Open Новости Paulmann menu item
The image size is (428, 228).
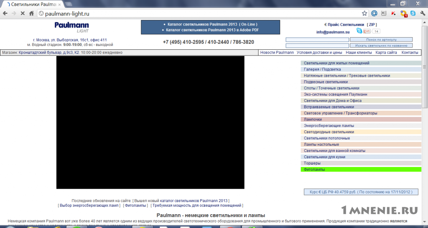tap(277, 52)
